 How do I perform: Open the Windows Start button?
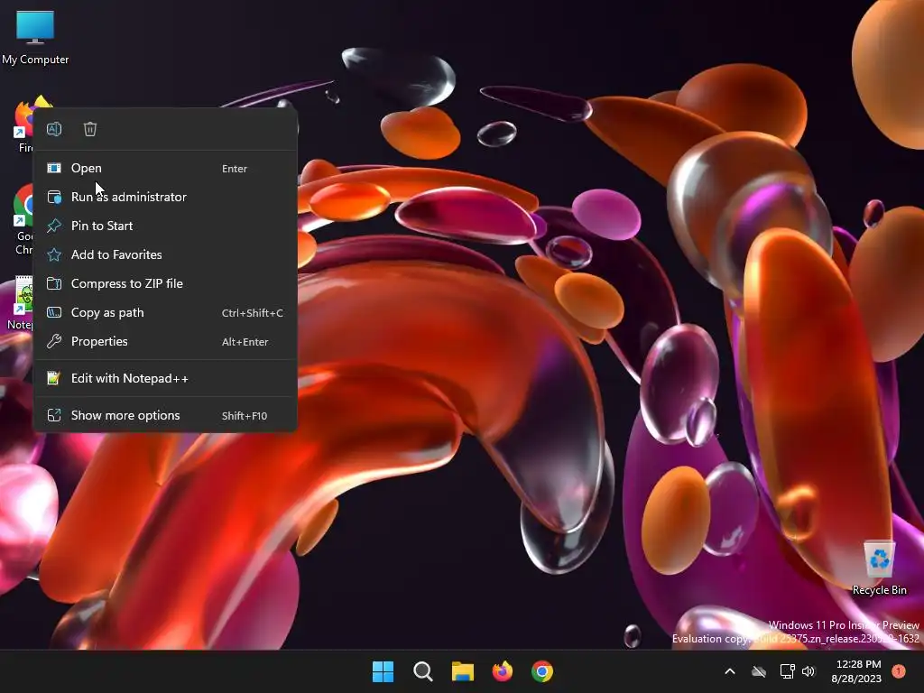click(x=383, y=671)
